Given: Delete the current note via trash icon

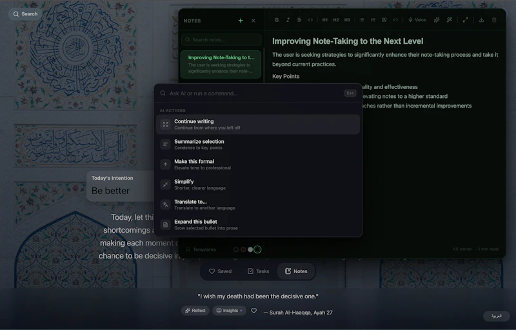Looking at the screenshot, I should (494, 20).
